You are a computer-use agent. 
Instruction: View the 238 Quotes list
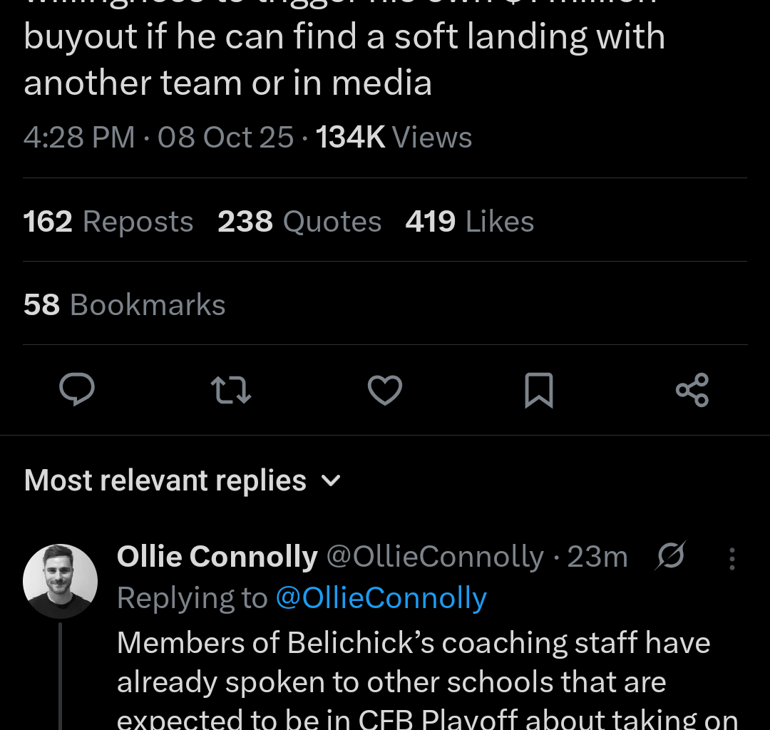tap(299, 222)
